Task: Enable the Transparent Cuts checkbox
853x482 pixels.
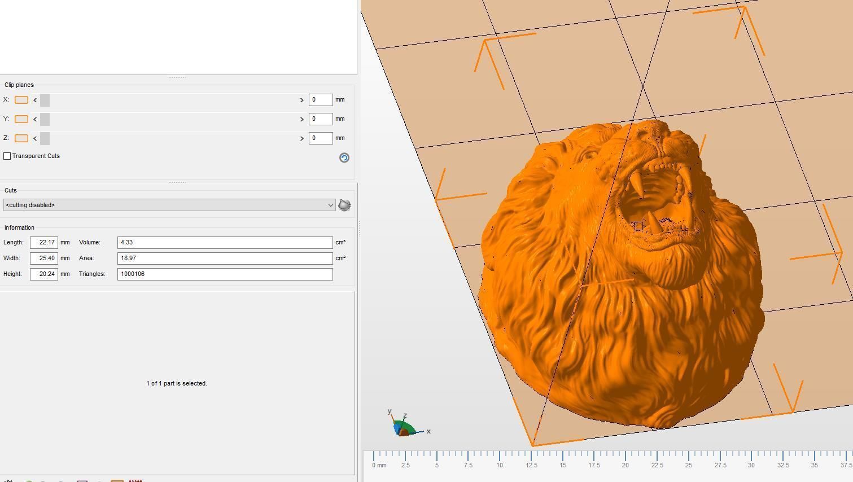Action: click(x=7, y=156)
